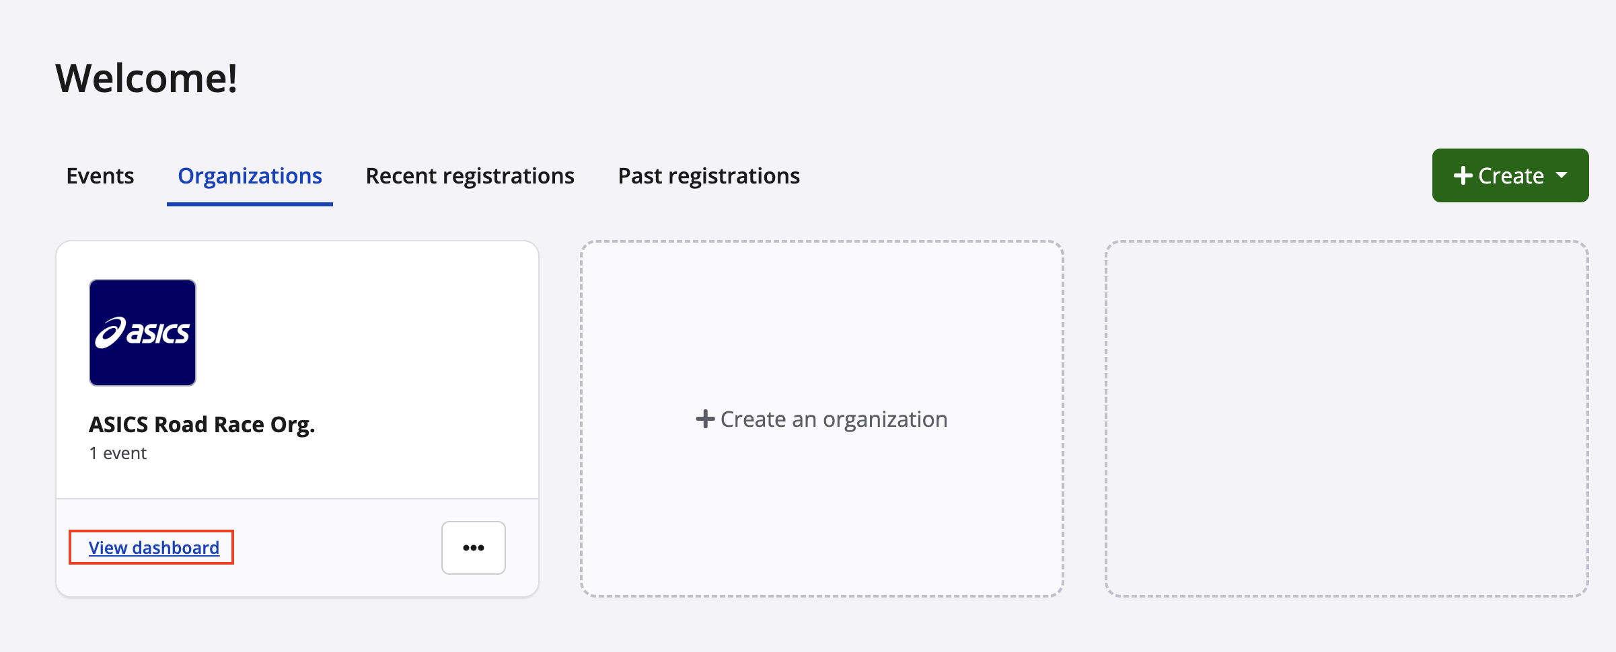Click the empty dashed placeholder card
Screen dimensions: 1616x652
(1346, 418)
